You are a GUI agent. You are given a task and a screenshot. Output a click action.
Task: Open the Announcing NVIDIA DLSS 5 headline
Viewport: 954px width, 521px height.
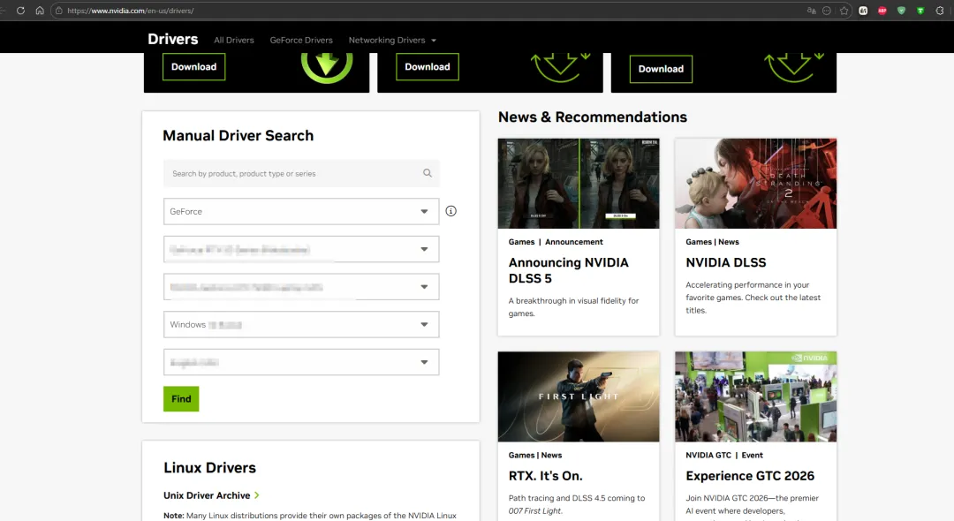568,270
